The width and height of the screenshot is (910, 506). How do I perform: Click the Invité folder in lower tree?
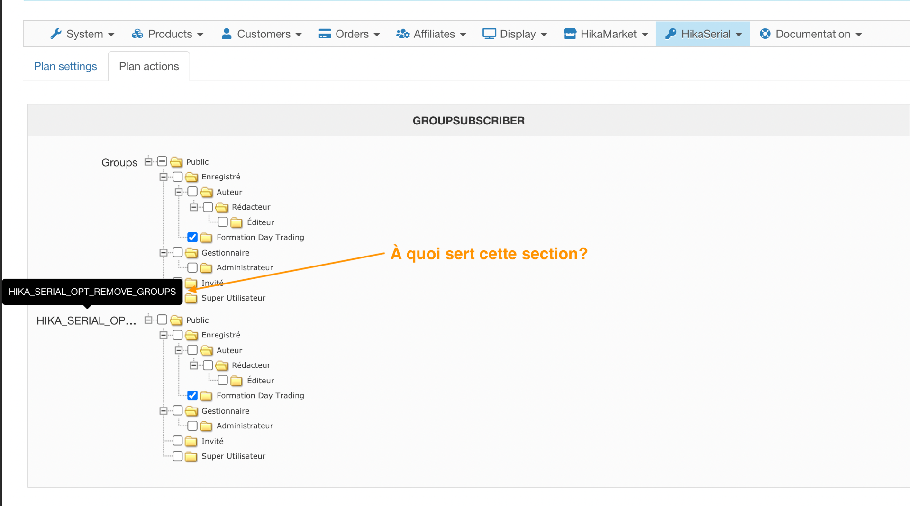click(x=191, y=441)
